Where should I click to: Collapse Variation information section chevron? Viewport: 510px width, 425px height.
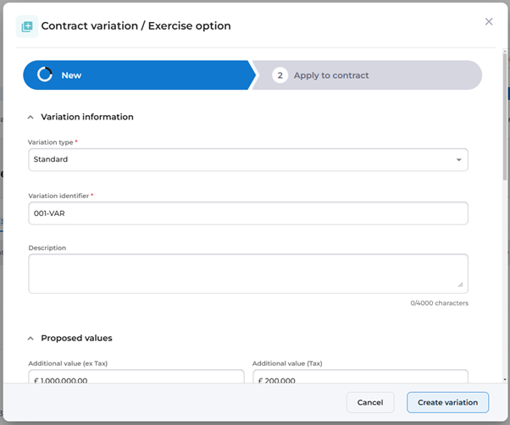pyautogui.click(x=31, y=118)
